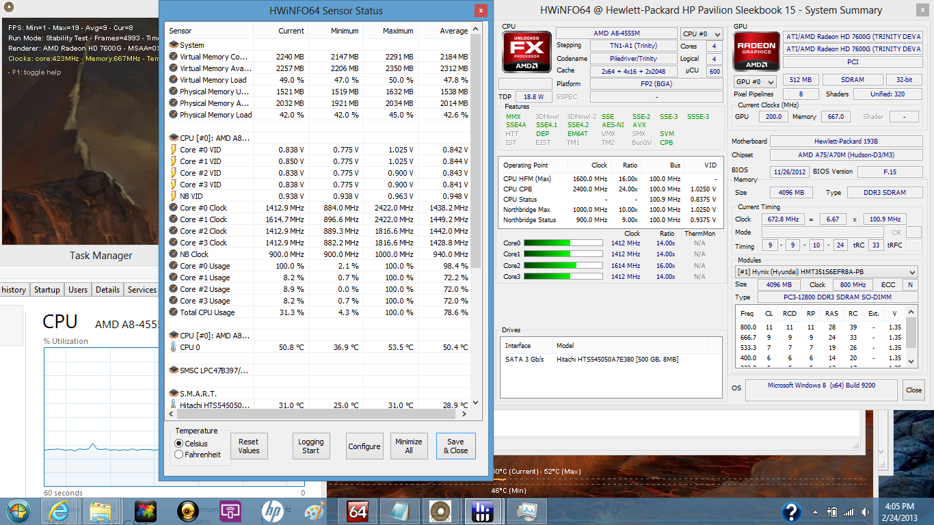Open Paint from the taskbar palette icon
This screenshot has height=525, width=934.
click(315, 511)
